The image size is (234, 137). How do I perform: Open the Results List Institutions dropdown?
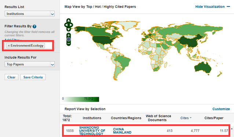pyautogui.click(x=30, y=14)
